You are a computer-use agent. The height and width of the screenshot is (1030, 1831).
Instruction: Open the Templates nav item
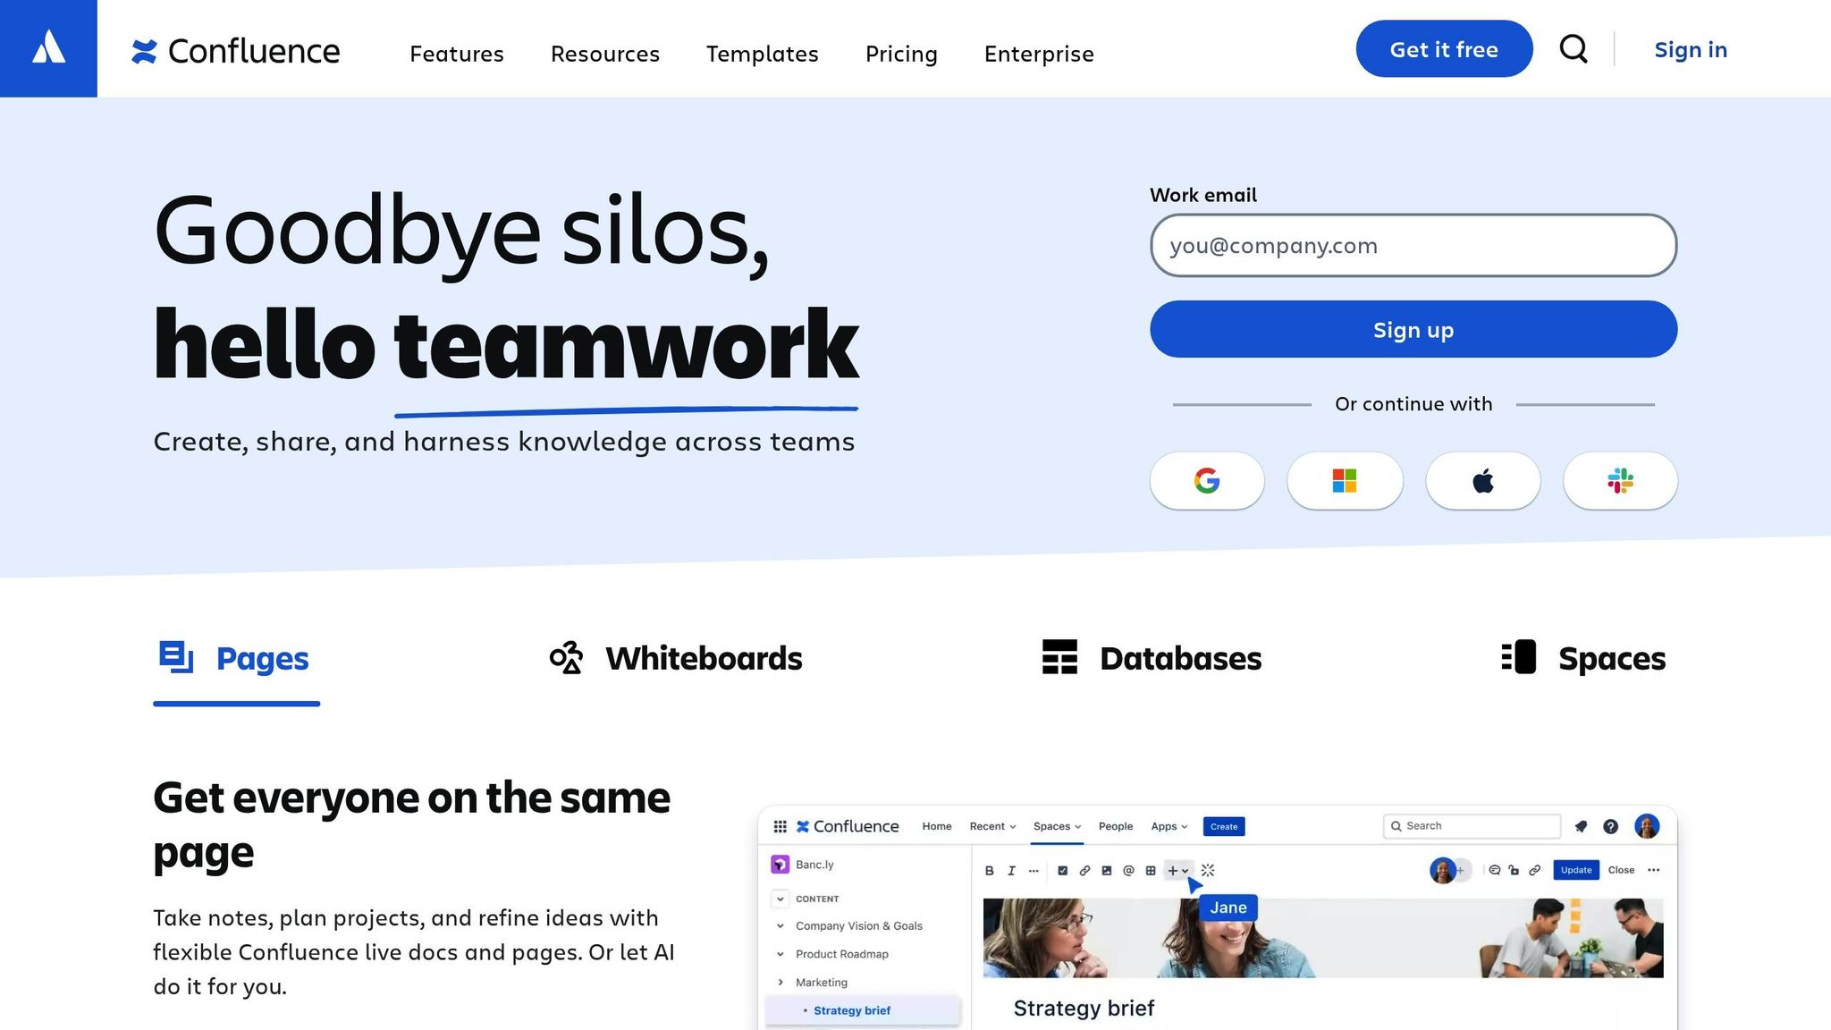762,54
